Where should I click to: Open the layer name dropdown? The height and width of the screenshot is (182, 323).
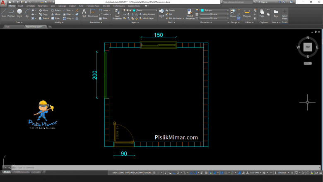pyautogui.click(x=145, y=10)
